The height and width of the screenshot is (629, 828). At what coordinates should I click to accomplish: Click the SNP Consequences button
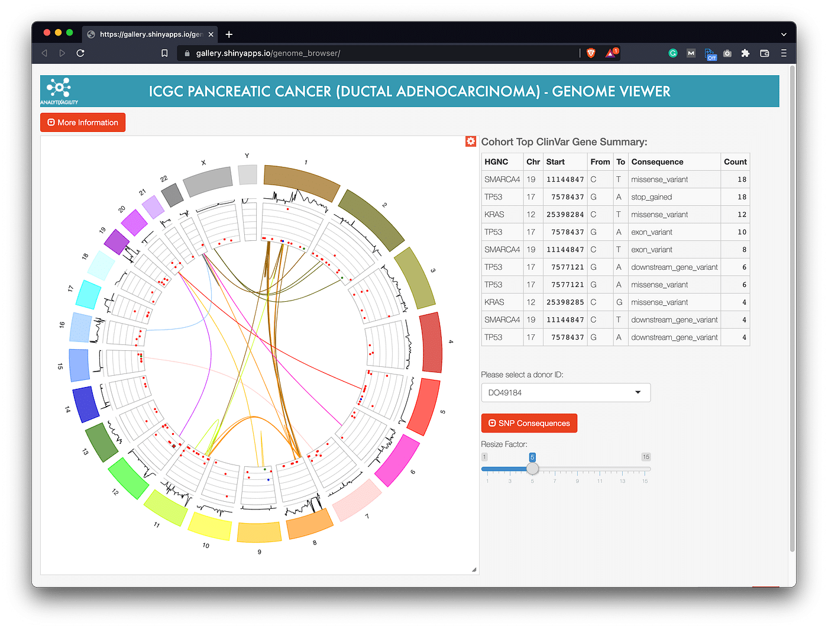pyautogui.click(x=529, y=423)
